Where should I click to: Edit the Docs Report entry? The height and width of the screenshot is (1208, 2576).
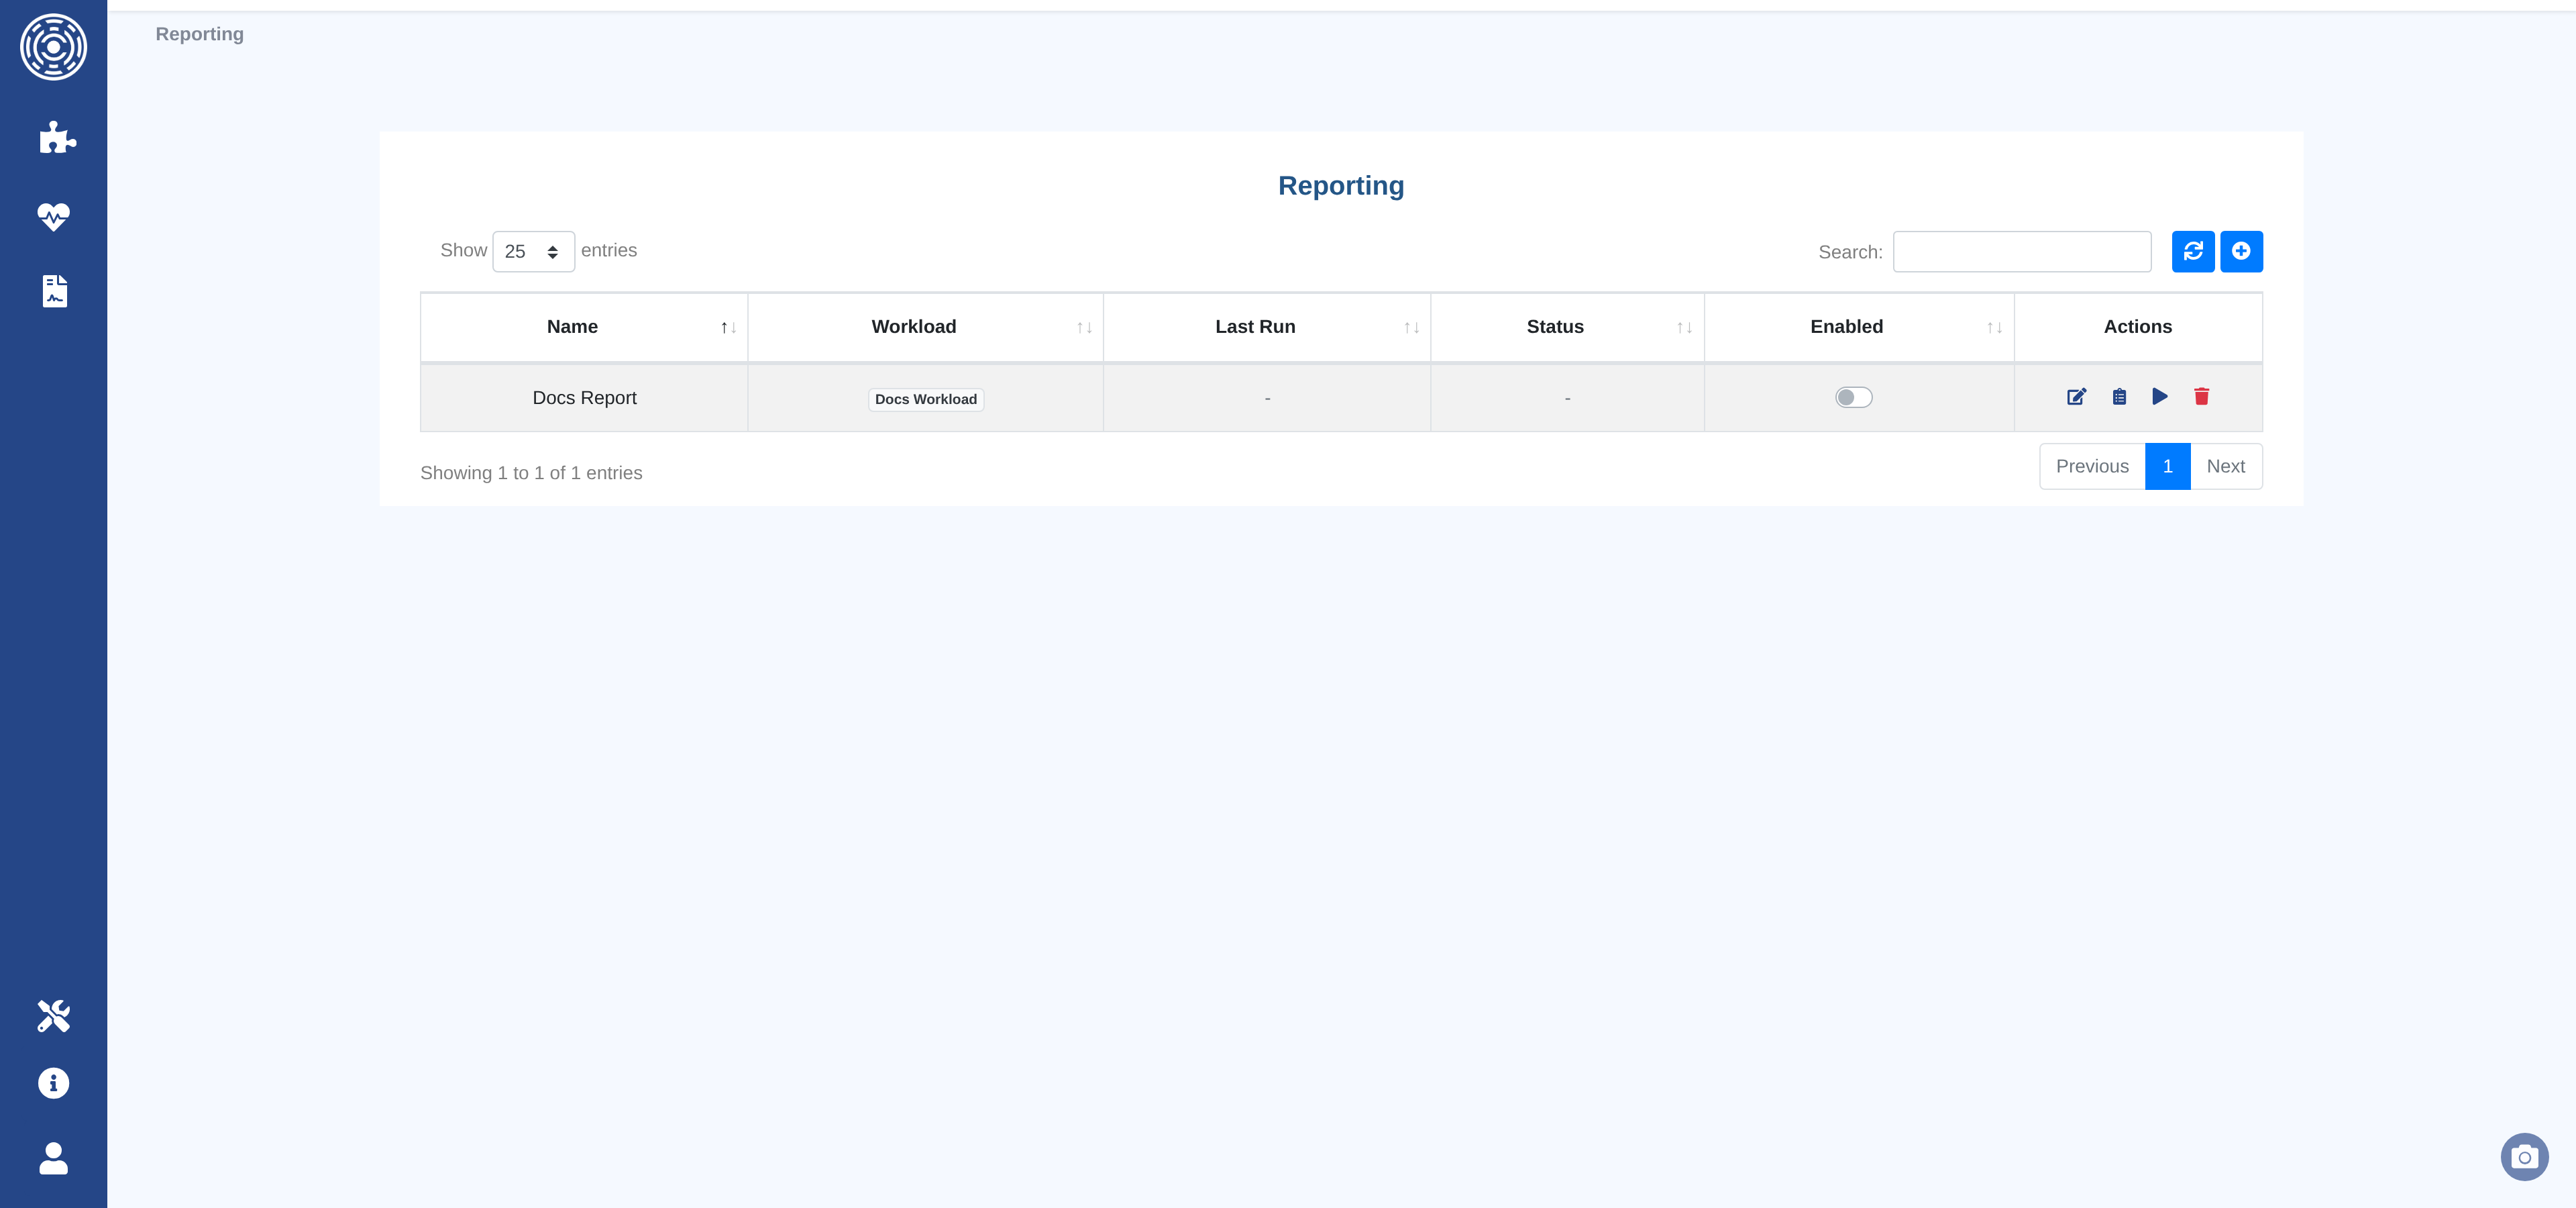[2076, 397]
